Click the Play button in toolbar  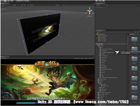pyautogui.click(x=97, y=1)
